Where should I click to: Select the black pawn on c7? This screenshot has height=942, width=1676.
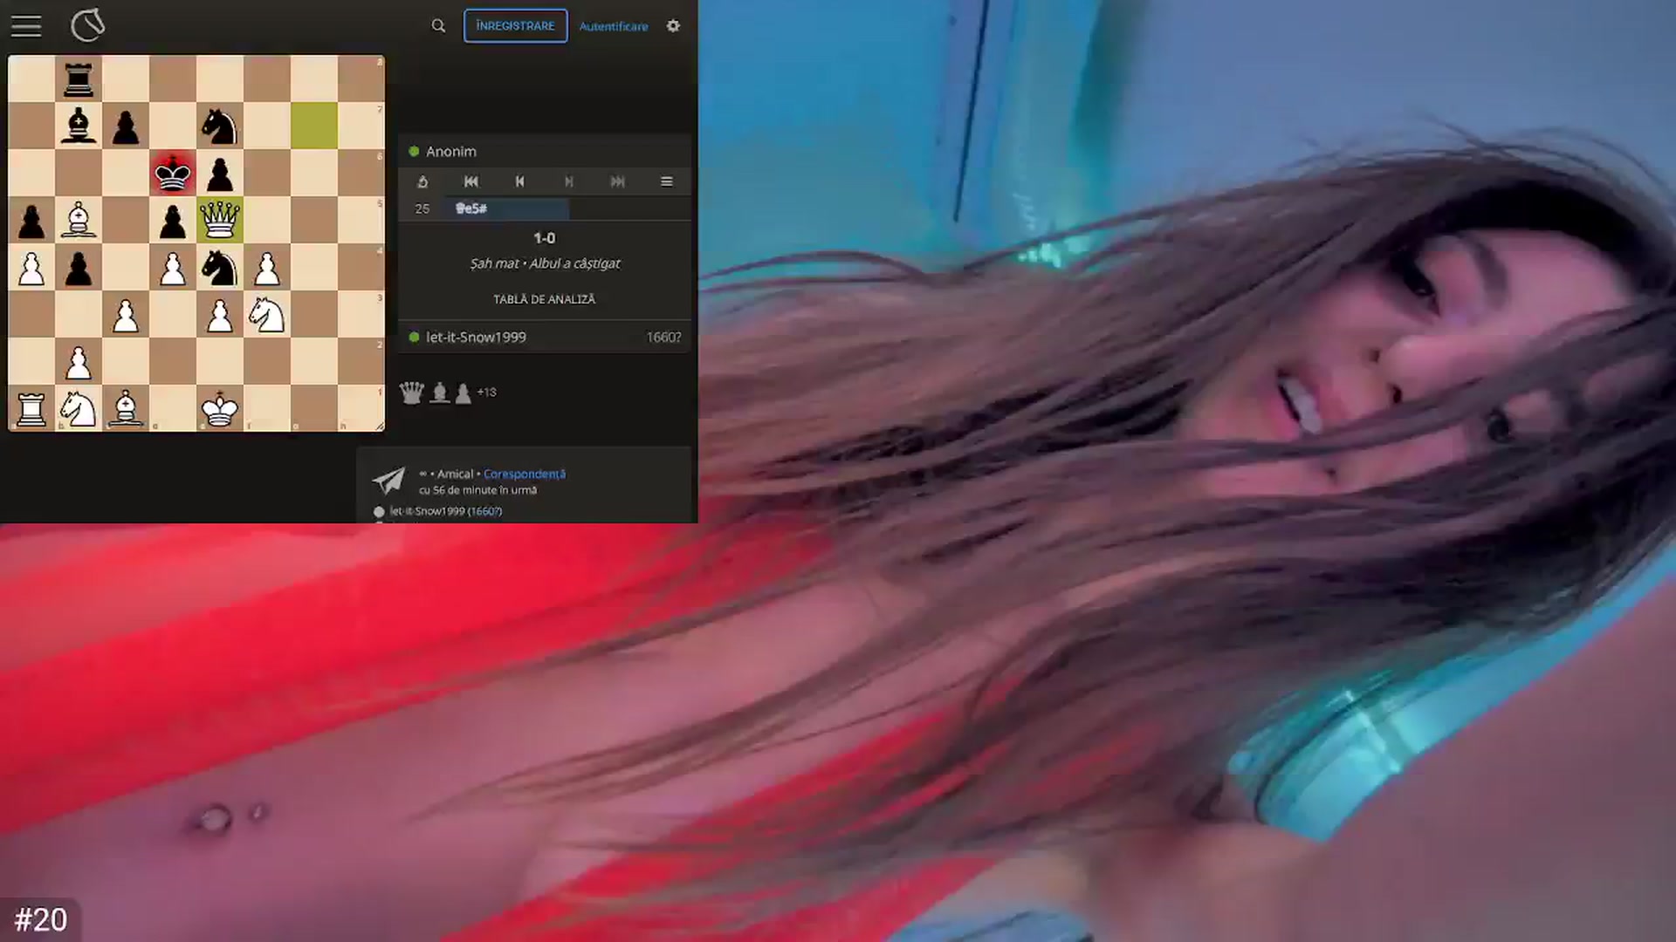(126, 126)
